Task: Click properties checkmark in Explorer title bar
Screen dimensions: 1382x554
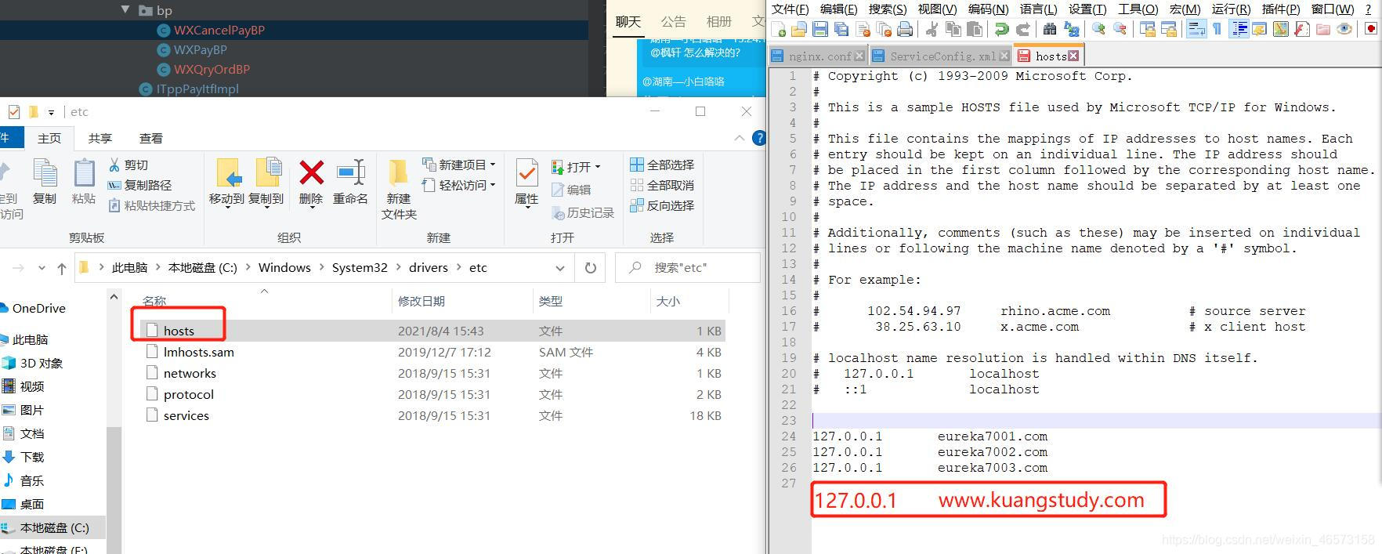Action: (x=13, y=112)
